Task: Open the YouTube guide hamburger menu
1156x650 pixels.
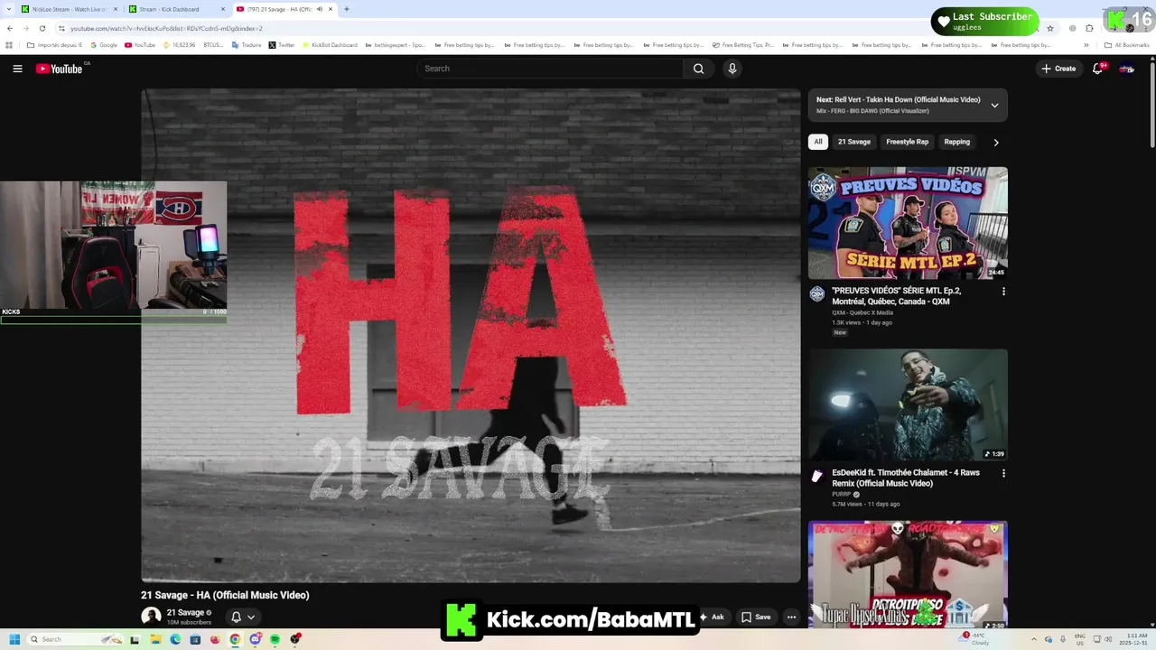Action: 17,69
